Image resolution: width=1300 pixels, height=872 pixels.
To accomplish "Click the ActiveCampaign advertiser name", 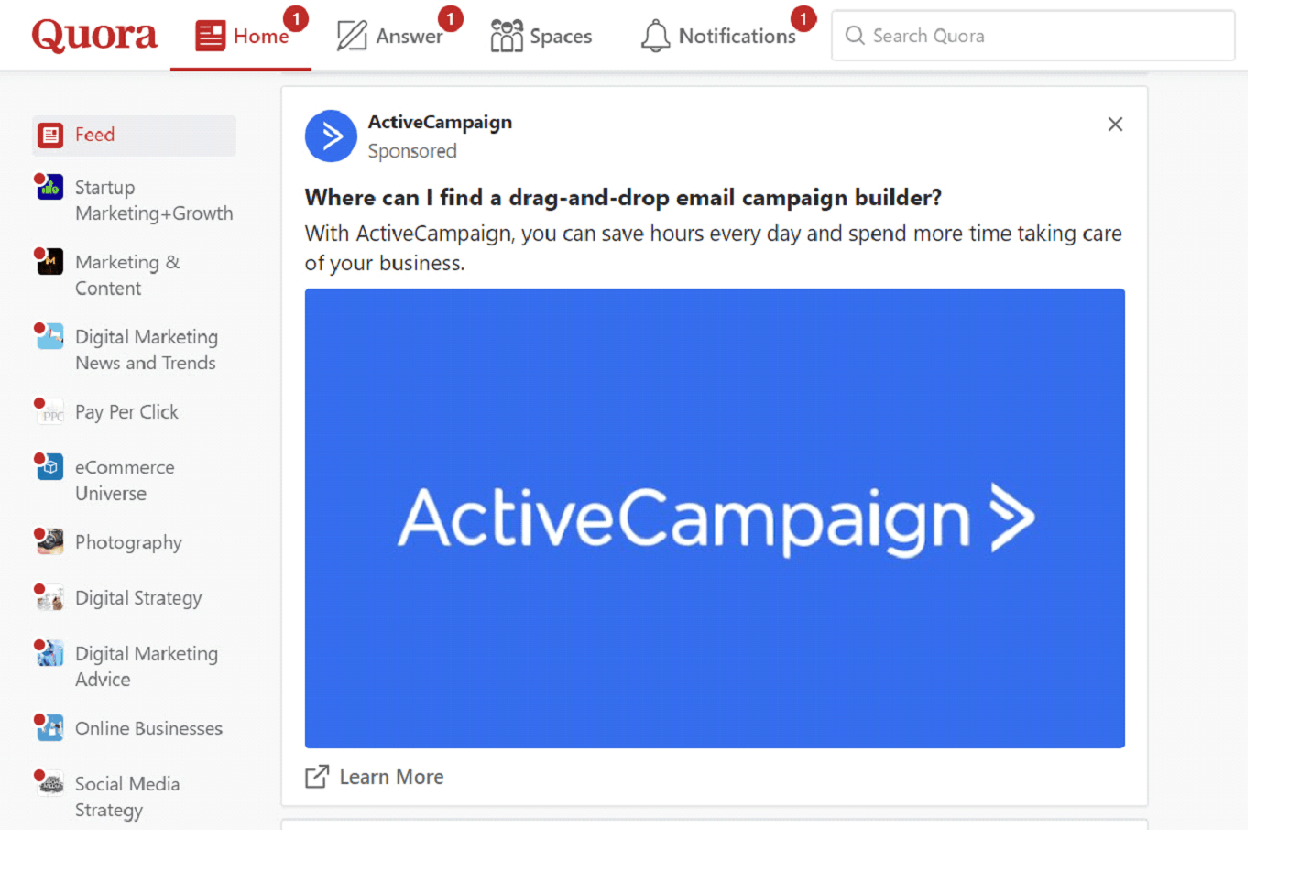I will 440,123.
